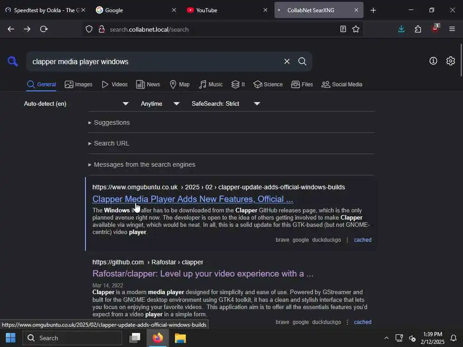Submit the search with the magnifier button
The width and height of the screenshot is (463, 347).
click(302, 61)
